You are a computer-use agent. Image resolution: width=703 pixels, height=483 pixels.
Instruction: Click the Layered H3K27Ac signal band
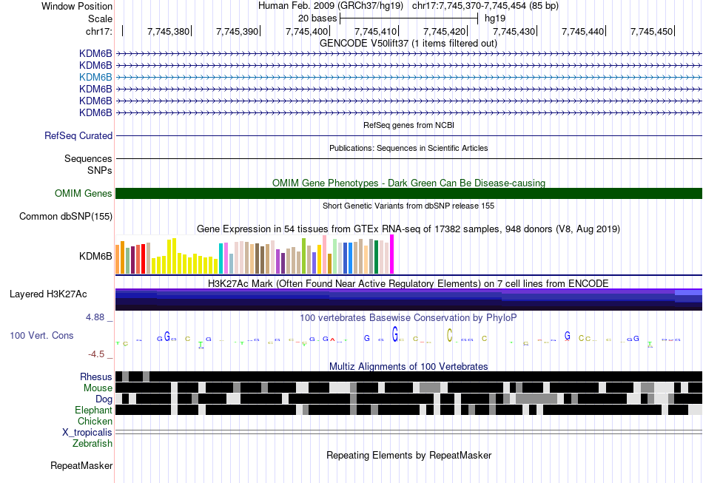(408, 300)
